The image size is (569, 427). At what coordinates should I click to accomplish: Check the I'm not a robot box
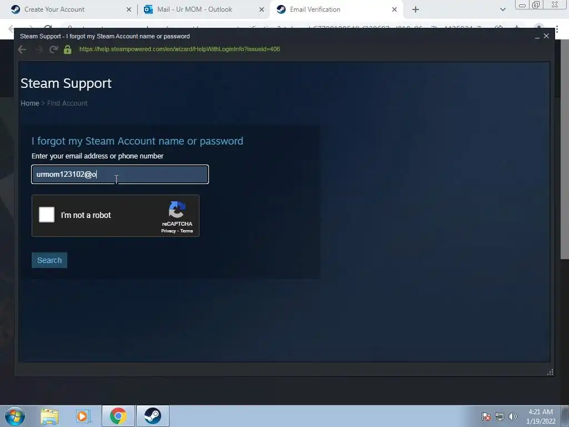[x=47, y=215]
